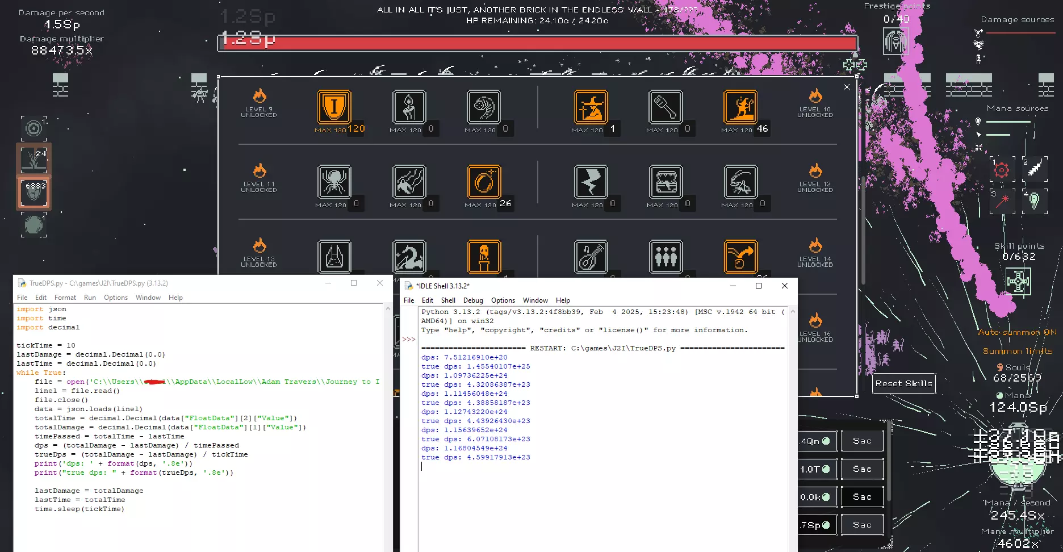The width and height of the screenshot is (1063, 552).
Task: Choose the lute music skill icon
Action: [x=591, y=257]
